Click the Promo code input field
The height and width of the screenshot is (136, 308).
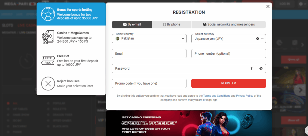pyautogui.click(x=149, y=83)
